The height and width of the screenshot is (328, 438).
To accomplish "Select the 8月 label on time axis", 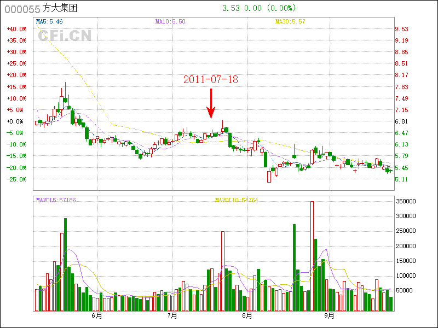I will [x=247, y=316].
